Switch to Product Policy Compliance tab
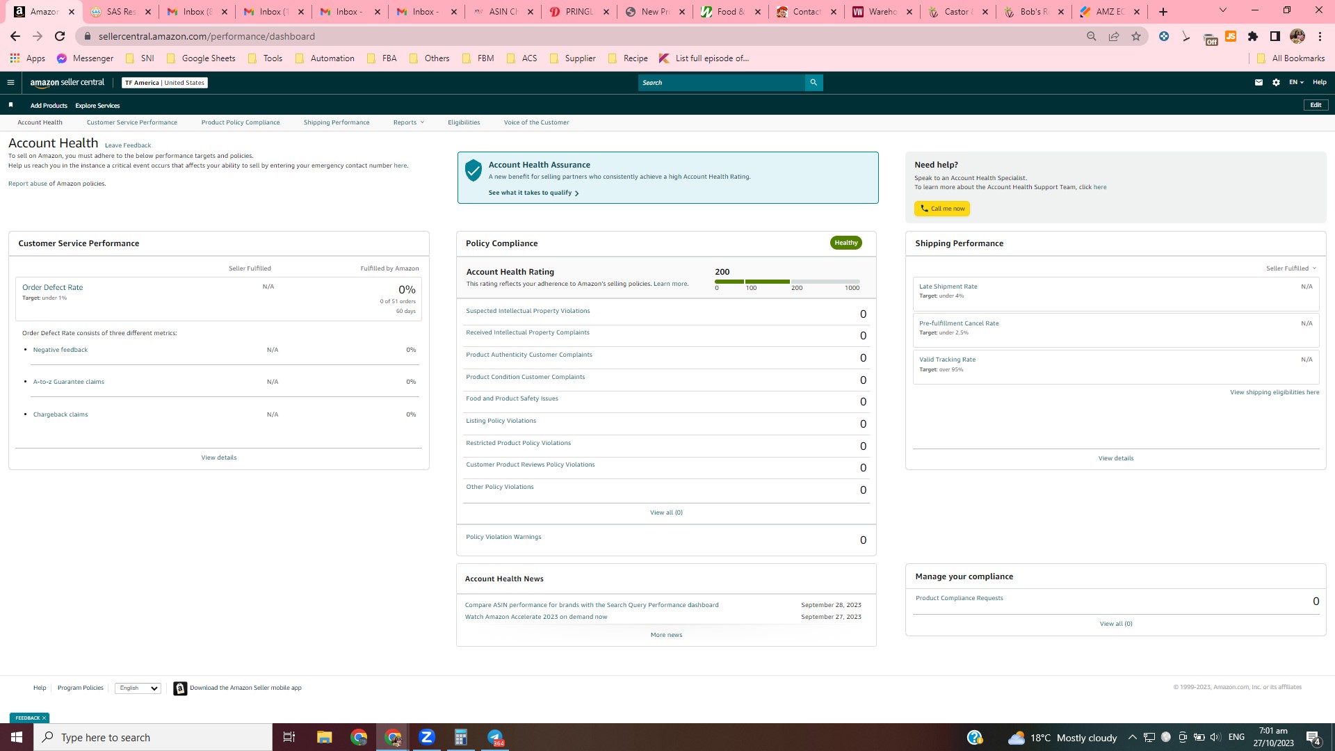1335x751 pixels. pos(241,122)
